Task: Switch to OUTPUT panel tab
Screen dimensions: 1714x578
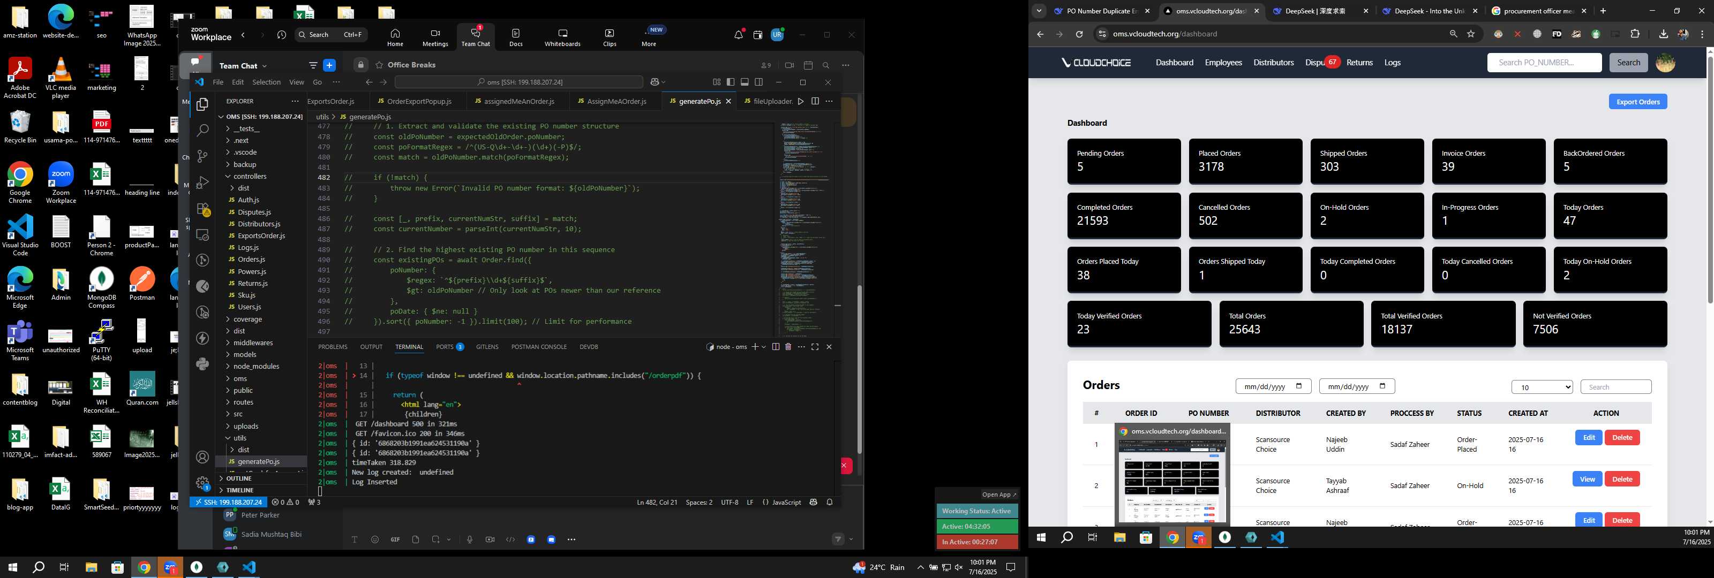Action: (x=371, y=347)
